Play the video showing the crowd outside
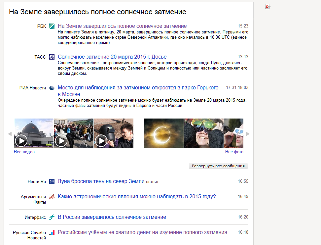Screen dimensions: 321x245 61,141
